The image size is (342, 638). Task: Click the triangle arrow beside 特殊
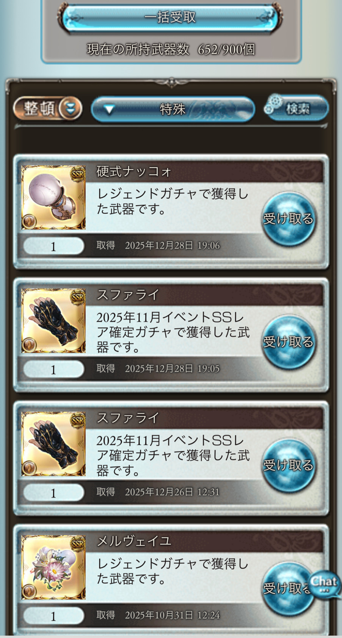109,110
